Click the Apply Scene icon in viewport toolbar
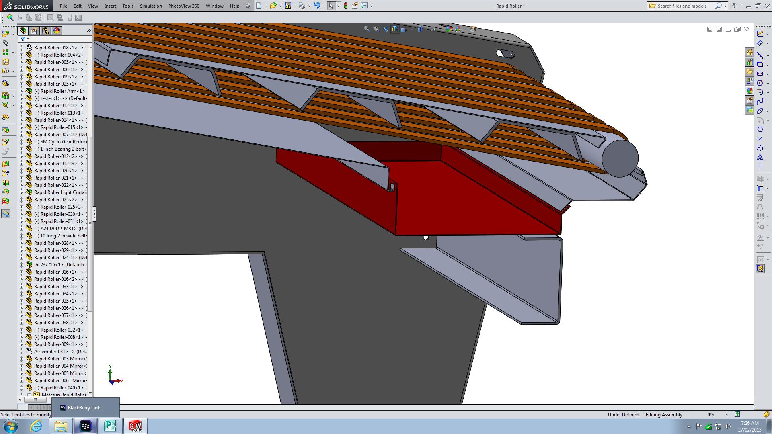Image resolution: width=772 pixels, height=434 pixels. [458, 29]
